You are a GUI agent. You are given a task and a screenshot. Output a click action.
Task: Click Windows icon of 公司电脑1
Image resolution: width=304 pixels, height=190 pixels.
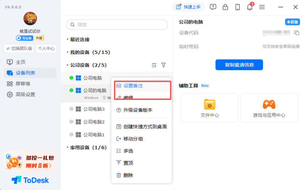(78, 135)
